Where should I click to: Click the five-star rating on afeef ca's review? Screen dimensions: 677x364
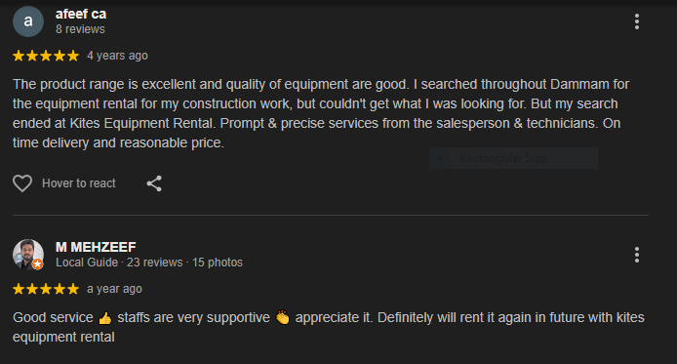(x=46, y=56)
